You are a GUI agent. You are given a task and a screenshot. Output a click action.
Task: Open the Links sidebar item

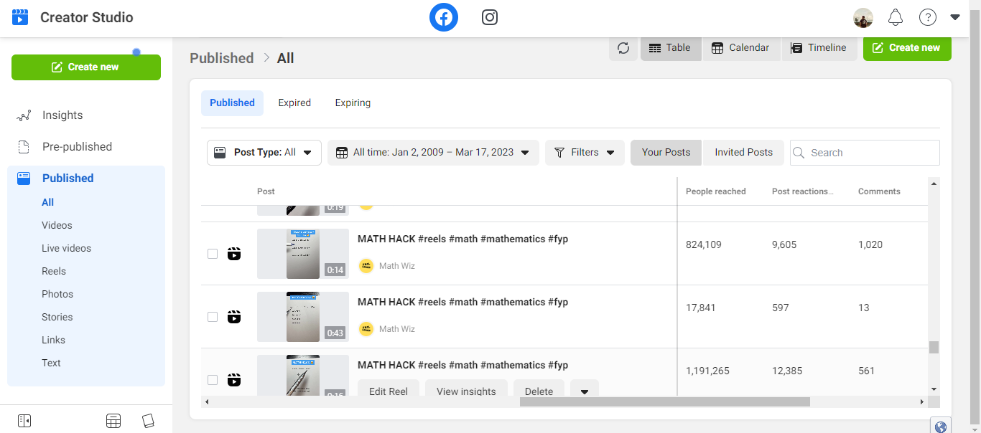click(53, 340)
